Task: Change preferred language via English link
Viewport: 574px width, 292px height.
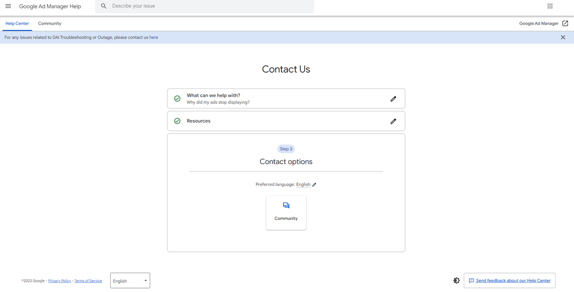Action: (303, 185)
